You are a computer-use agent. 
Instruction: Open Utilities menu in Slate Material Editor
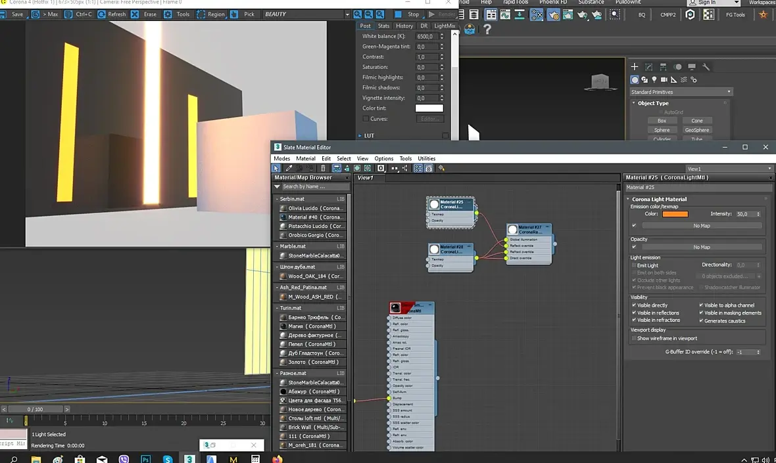[x=427, y=159]
